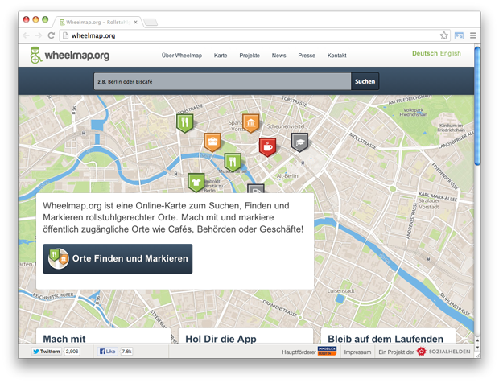Click the Suchen search button
Image resolution: width=499 pixels, height=383 pixels.
pyautogui.click(x=365, y=81)
